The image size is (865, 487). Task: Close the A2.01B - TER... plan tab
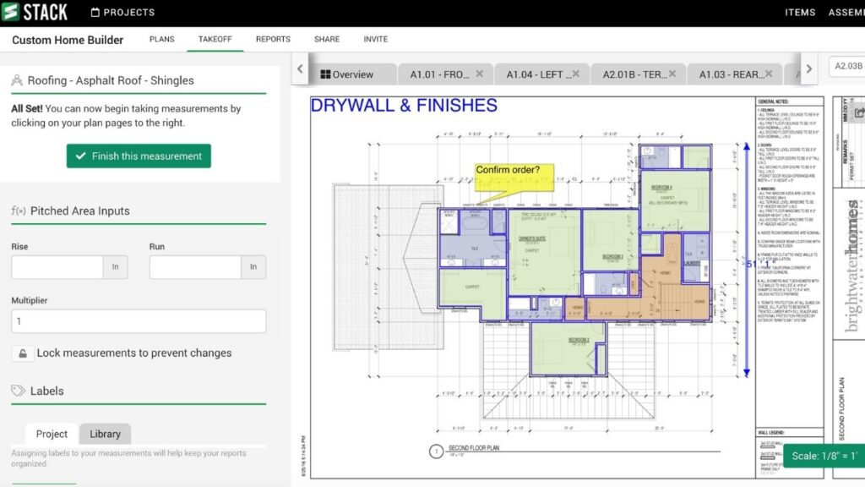(672, 74)
